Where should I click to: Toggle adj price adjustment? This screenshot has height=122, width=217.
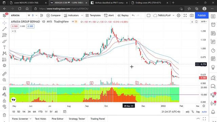click(x=188, y=111)
